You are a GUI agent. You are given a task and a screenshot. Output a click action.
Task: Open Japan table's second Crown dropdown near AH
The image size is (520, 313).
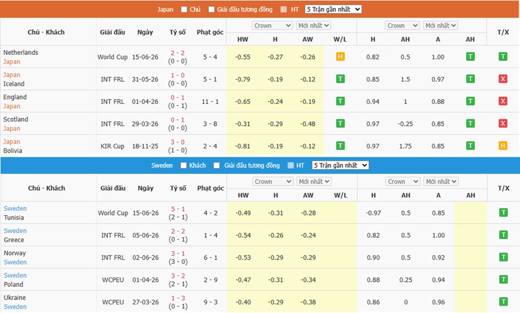click(x=403, y=26)
